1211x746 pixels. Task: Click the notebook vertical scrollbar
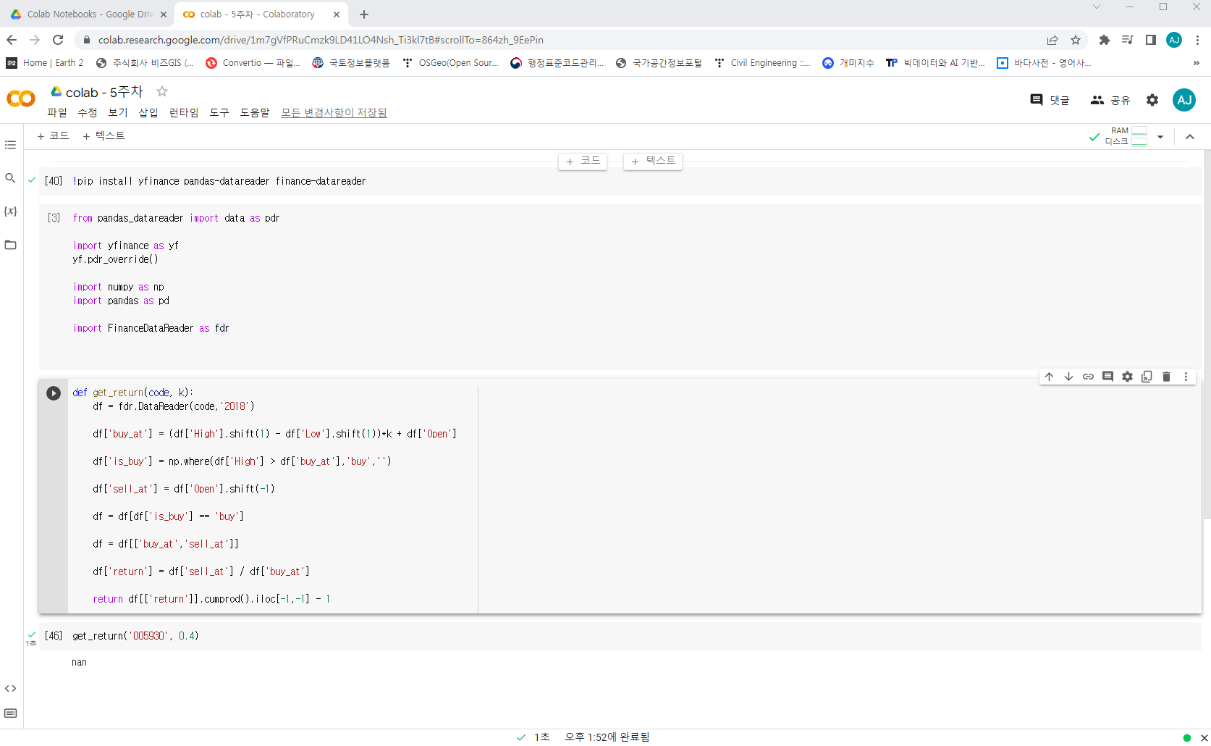click(1207, 333)
